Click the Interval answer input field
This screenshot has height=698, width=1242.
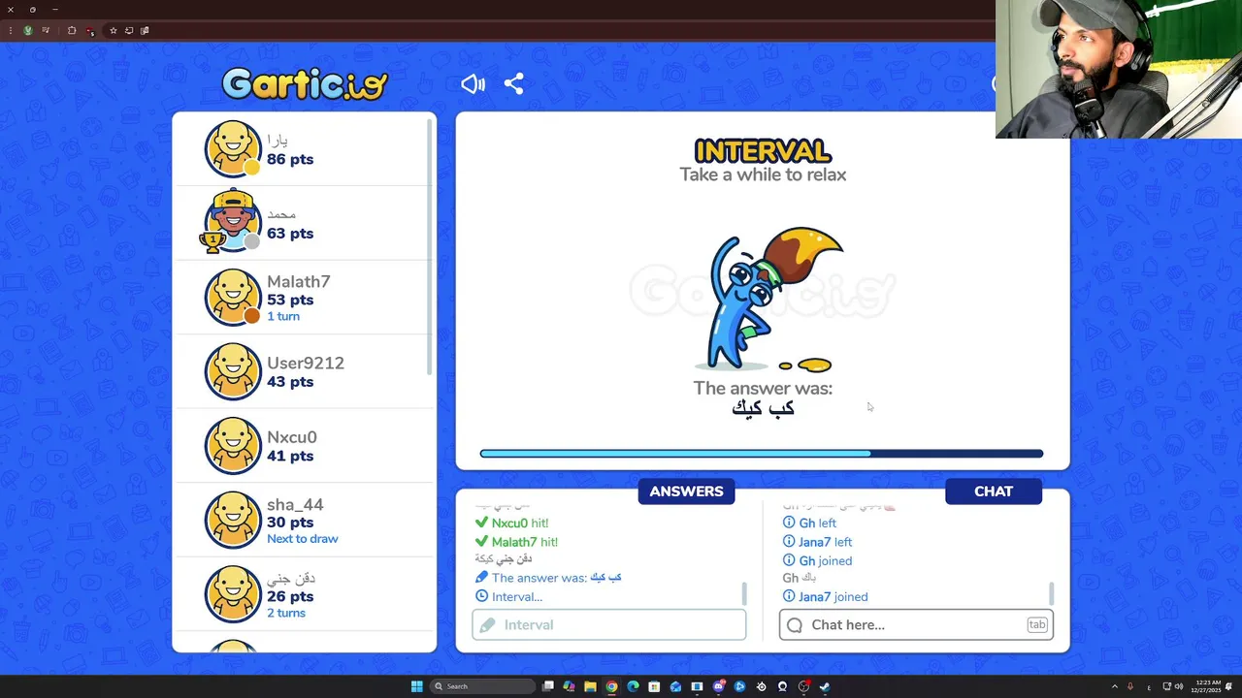[x=609, y=625]
